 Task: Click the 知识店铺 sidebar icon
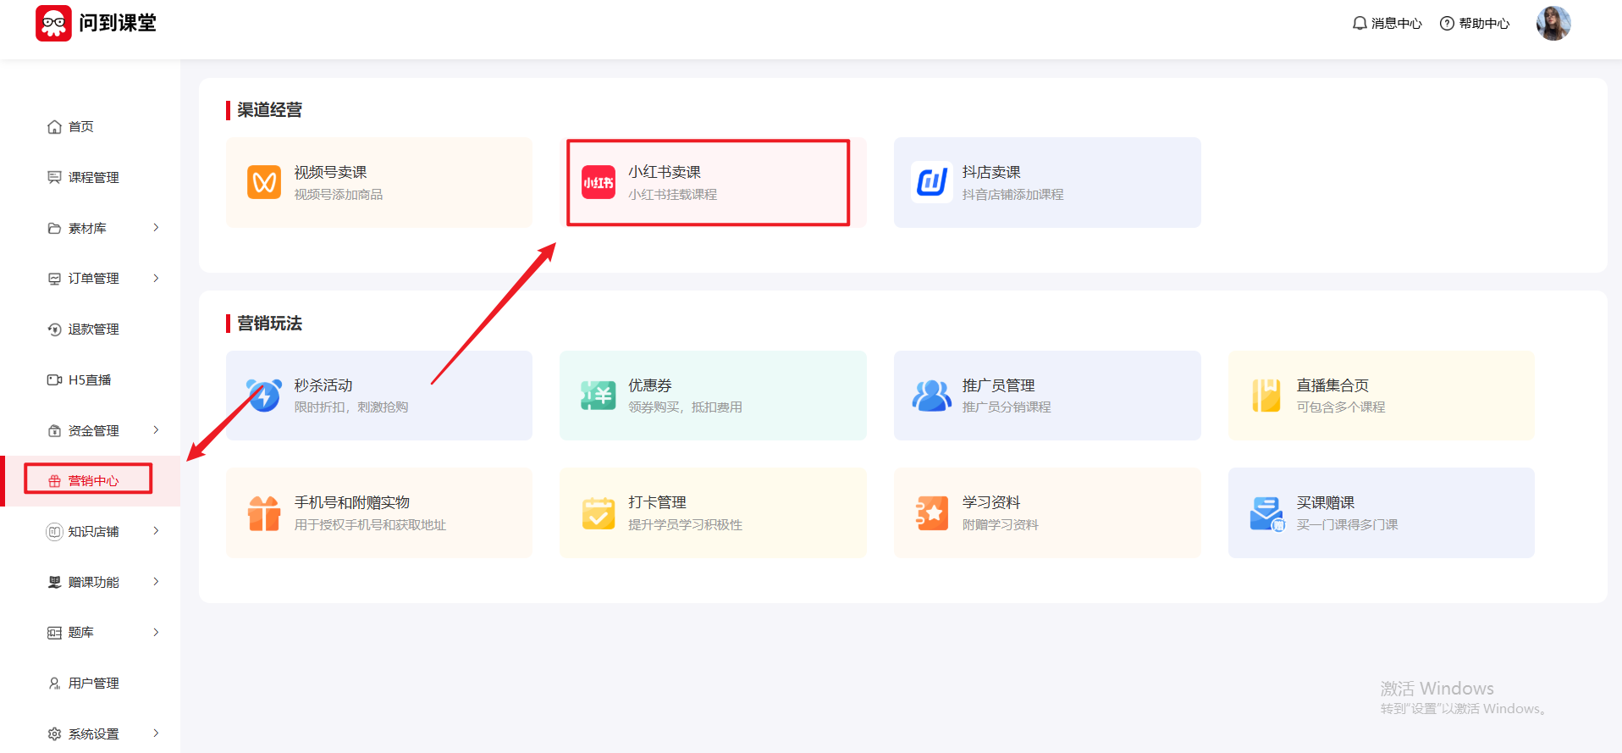(x=54, y=531)
